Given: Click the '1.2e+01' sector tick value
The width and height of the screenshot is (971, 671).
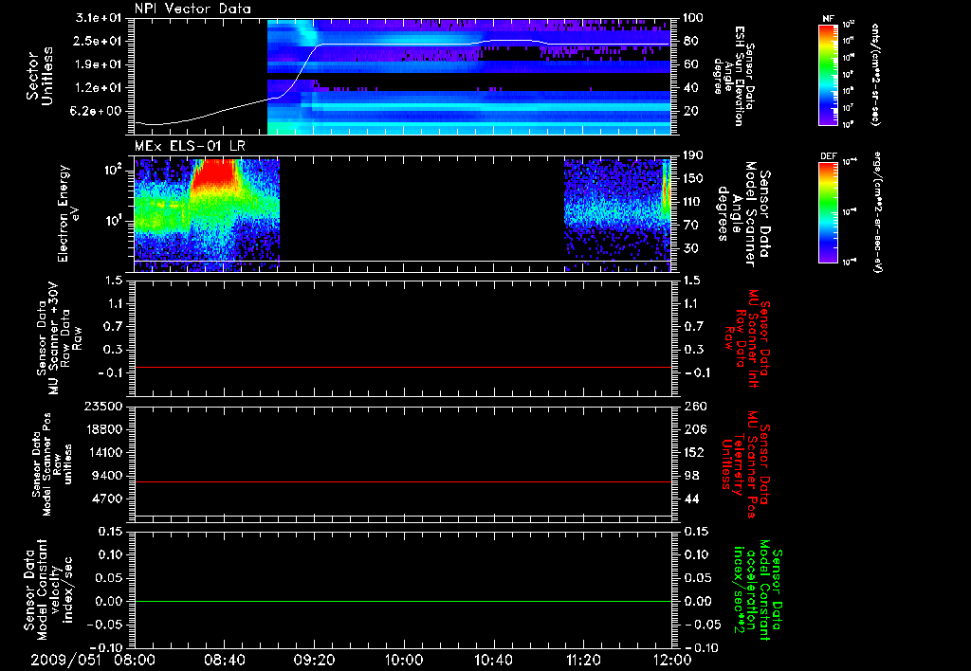Looking at the screenshot, I should tap(99, 88).
